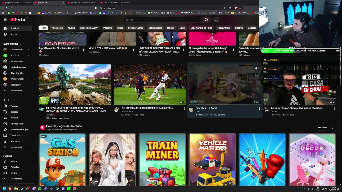Open File Explorer from the taskbar

(16, 189)
